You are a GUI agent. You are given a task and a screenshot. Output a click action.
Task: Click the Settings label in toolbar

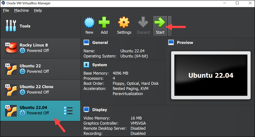124,32
